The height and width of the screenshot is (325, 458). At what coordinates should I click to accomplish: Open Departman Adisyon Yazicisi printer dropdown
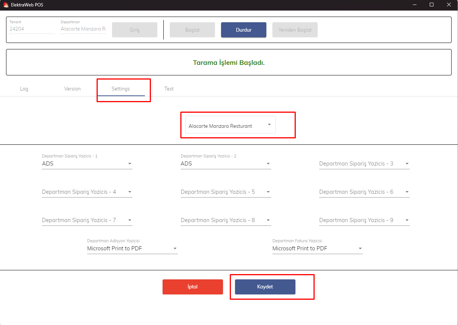click(132, 248)
